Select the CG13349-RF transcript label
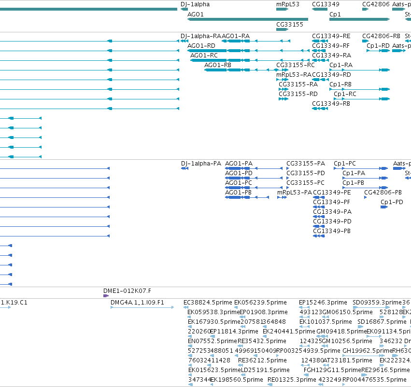Viewport: 411px width, 387px height. click(331, 46)
